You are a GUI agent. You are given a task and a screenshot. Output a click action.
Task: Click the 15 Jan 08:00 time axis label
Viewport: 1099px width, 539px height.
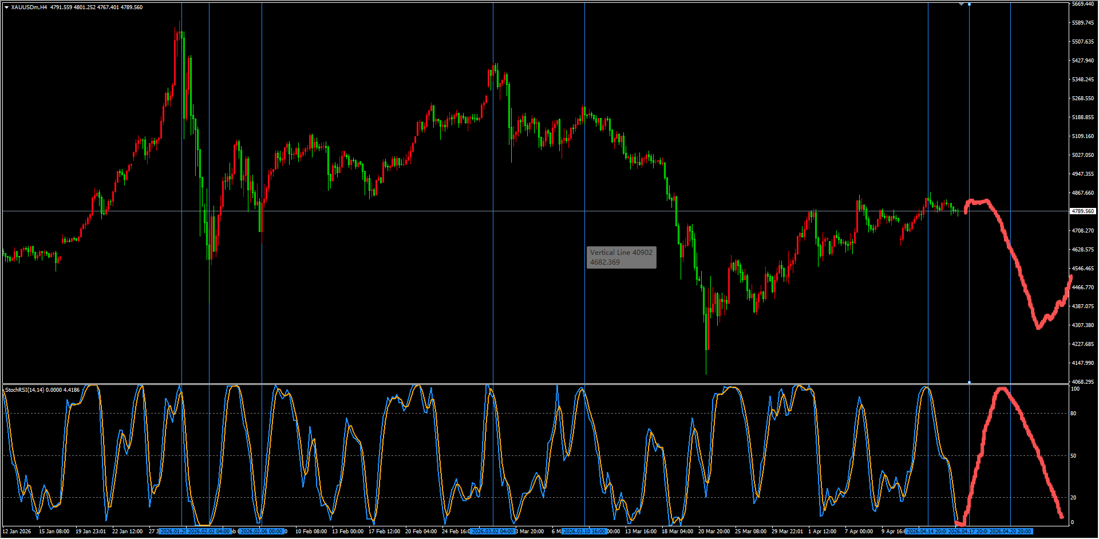pyautogui.click(x=54, y=532)
